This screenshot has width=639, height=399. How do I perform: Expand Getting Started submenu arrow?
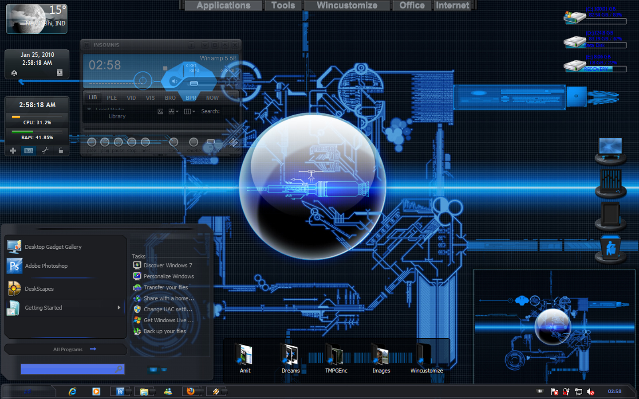pyautogui.click(x=119, y=308)
